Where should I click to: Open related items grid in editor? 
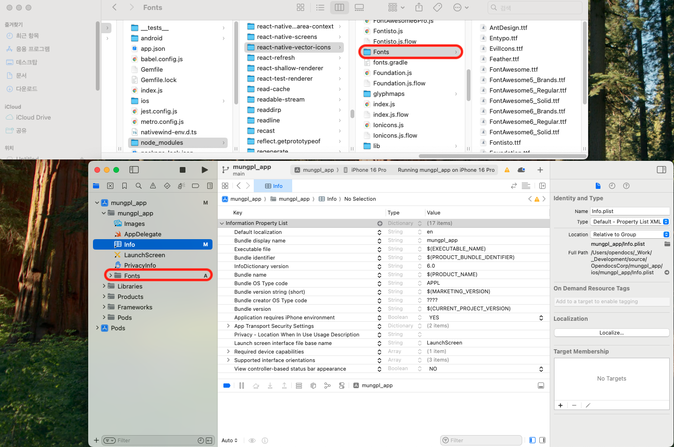(x=225, y=186)
